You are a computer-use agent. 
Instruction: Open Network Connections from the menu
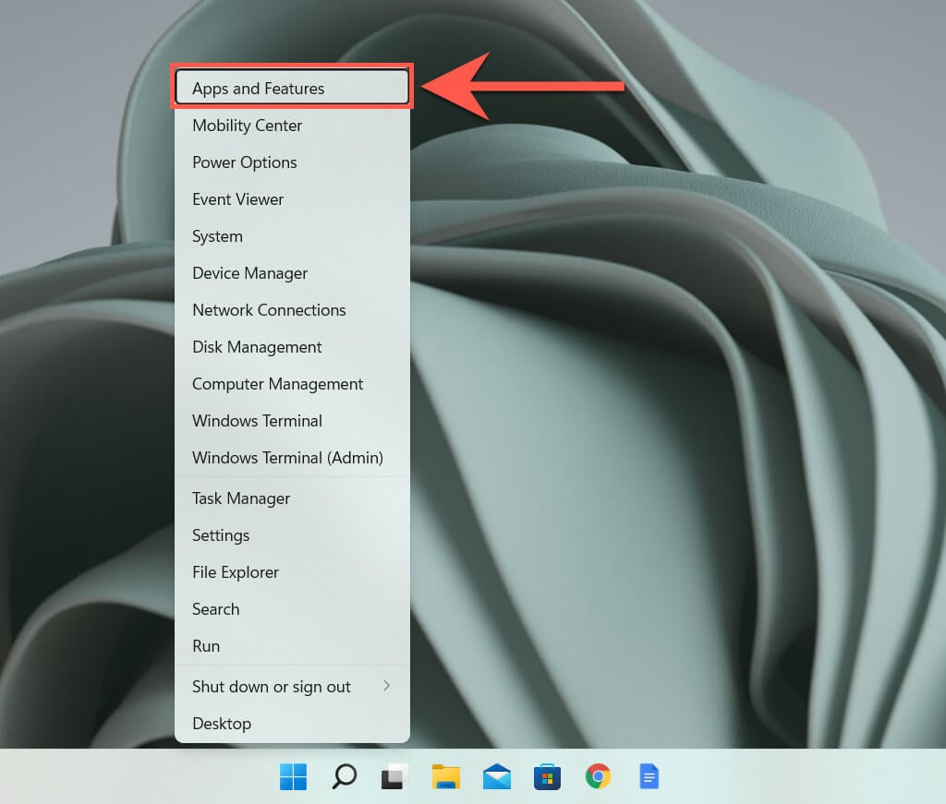269,310
